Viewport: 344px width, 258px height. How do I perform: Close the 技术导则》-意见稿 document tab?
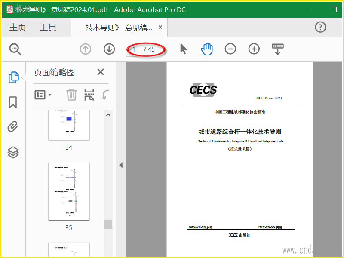pyautogui.click(x=160, y=27)
